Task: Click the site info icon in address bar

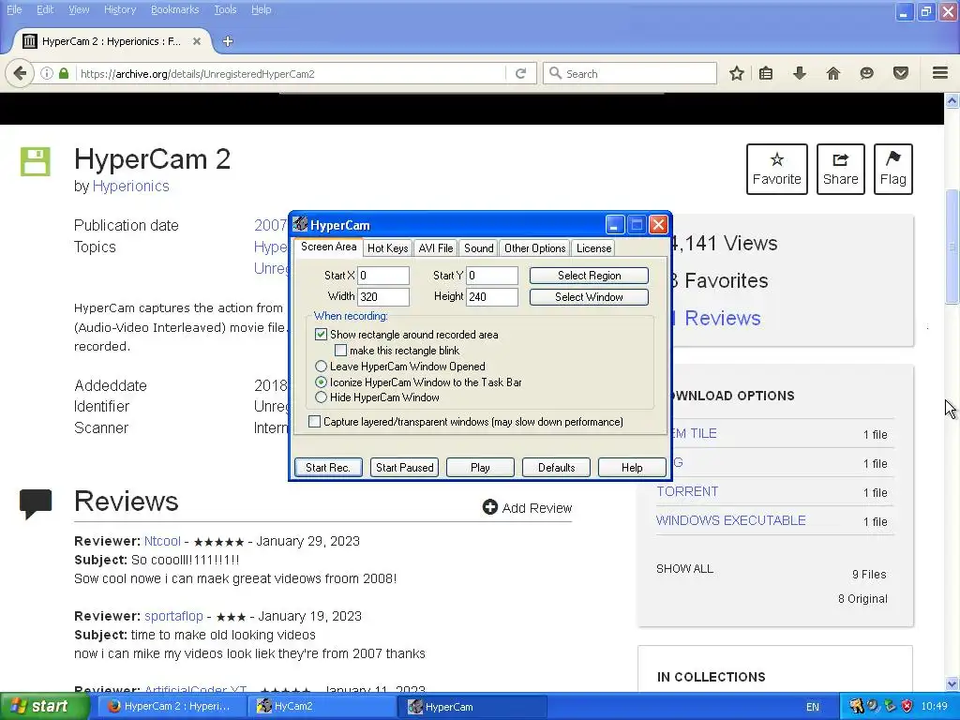Action: (x=47, y=73)
